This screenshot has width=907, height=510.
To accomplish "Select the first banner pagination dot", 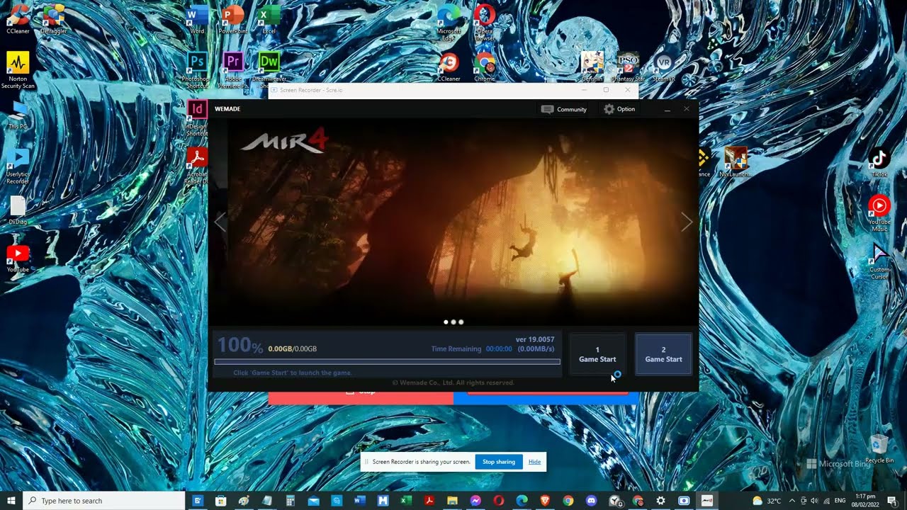I will (446, 322).
